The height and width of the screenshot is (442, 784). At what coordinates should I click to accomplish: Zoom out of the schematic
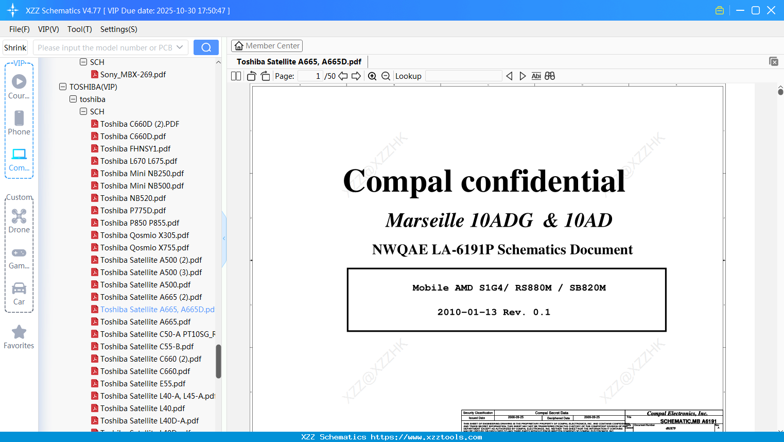tap(386, 76)
